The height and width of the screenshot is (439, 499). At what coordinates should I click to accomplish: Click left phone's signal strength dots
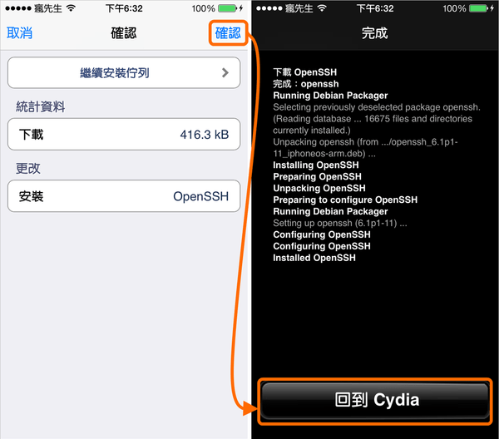[18, 8]
